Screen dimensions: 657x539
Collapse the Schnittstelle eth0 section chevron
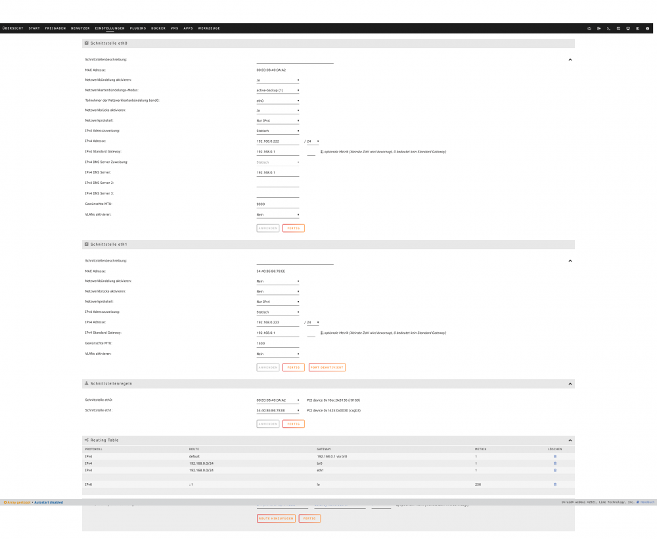click(x=570, y=60)
